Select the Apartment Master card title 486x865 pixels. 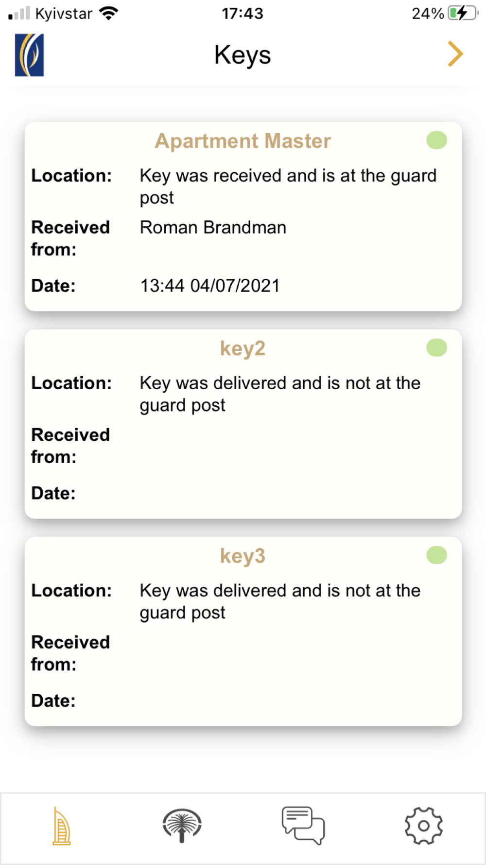point(243,141)
